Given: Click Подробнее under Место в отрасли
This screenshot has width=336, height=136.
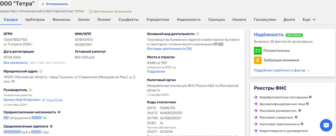Looking at the screenshot, I should pyautogui.click(x=156, y=71).
